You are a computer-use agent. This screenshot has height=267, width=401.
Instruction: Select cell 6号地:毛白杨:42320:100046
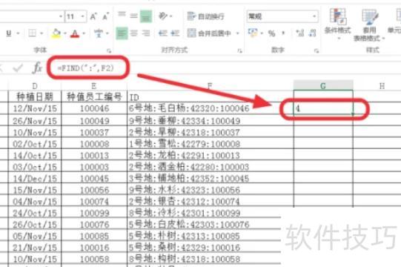[x=211, y=108]
